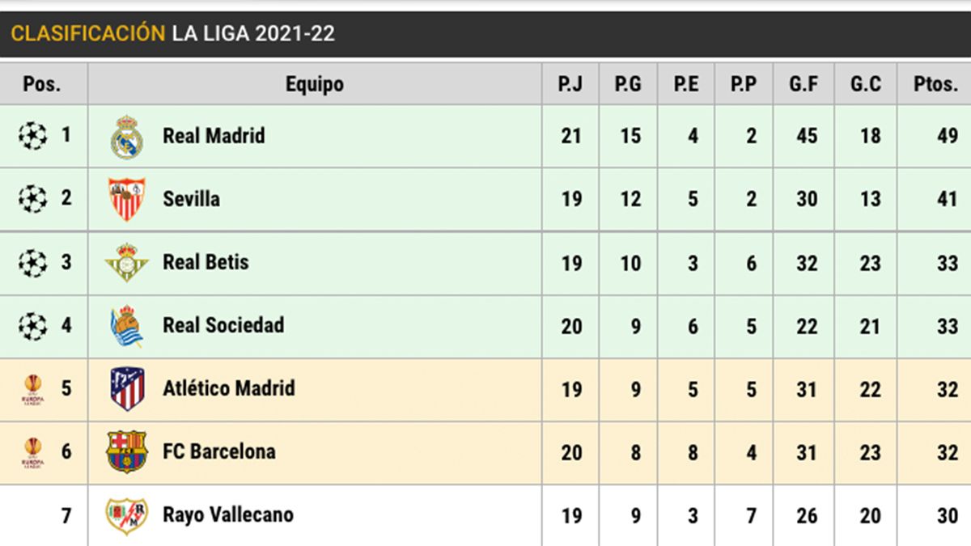This screenshot has height=546, width=971.
Task: Click the Clasificación La Liga 2021-22 title
Action: pos(172,34)
